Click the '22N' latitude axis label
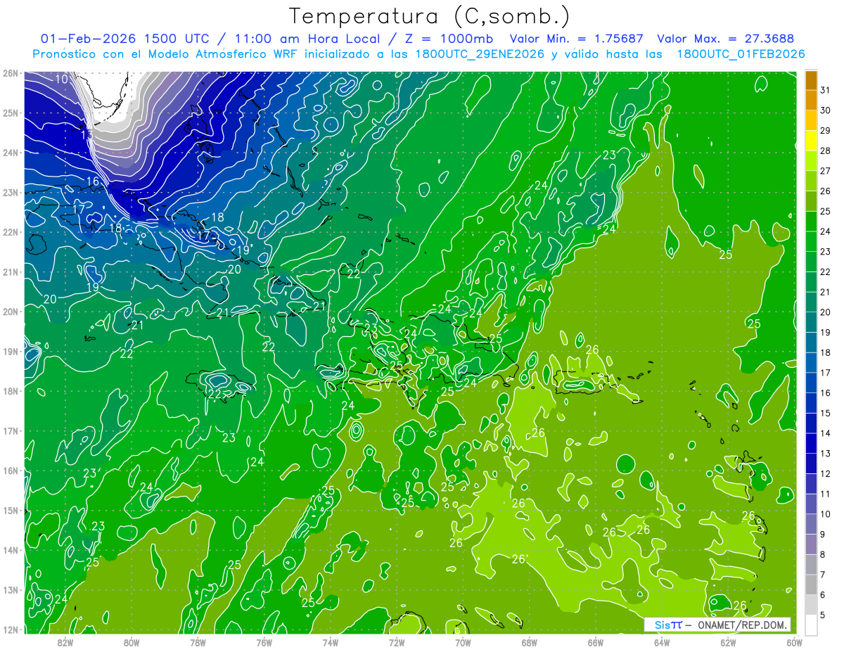 [11, 232]
